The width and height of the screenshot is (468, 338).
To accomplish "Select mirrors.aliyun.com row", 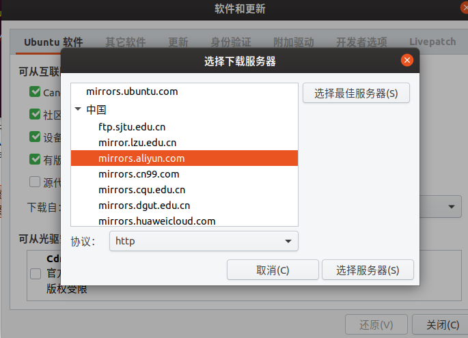I will click(x=184, y=158).
